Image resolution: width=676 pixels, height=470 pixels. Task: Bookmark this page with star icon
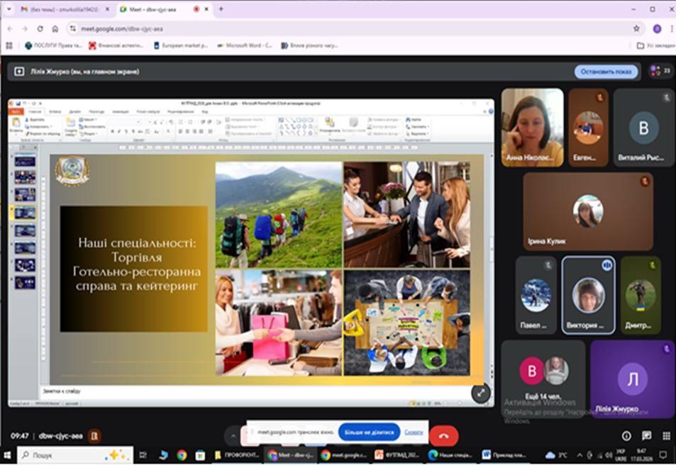(636, 28)
